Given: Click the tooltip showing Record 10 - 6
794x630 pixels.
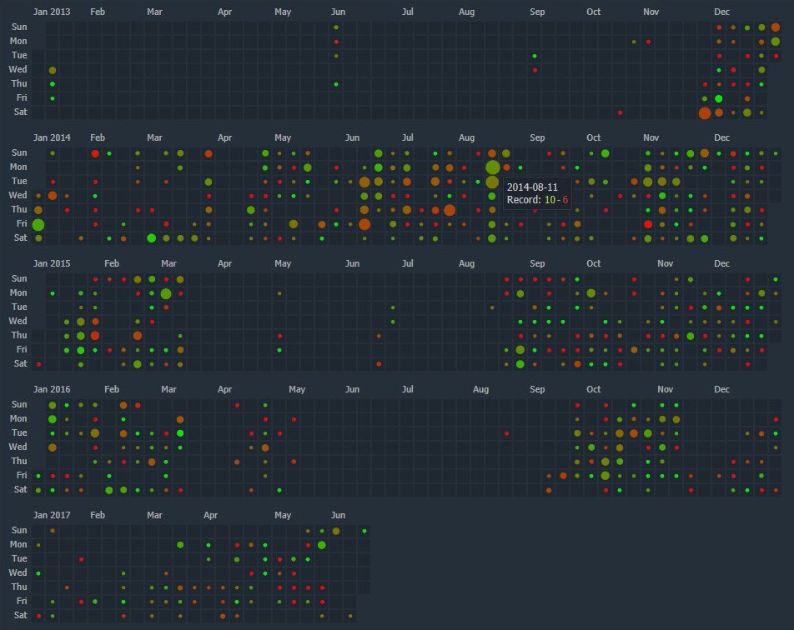Looking at the screenshot, I should pyautogui.click(x=539, y=193).
